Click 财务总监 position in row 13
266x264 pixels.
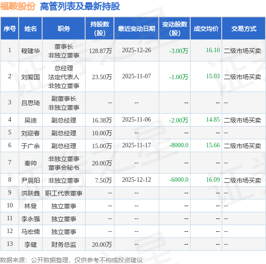(63, 245)
